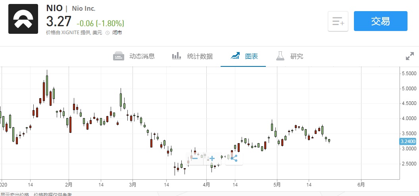Switch to the 统计数据 stats tab

pos(192,56)
